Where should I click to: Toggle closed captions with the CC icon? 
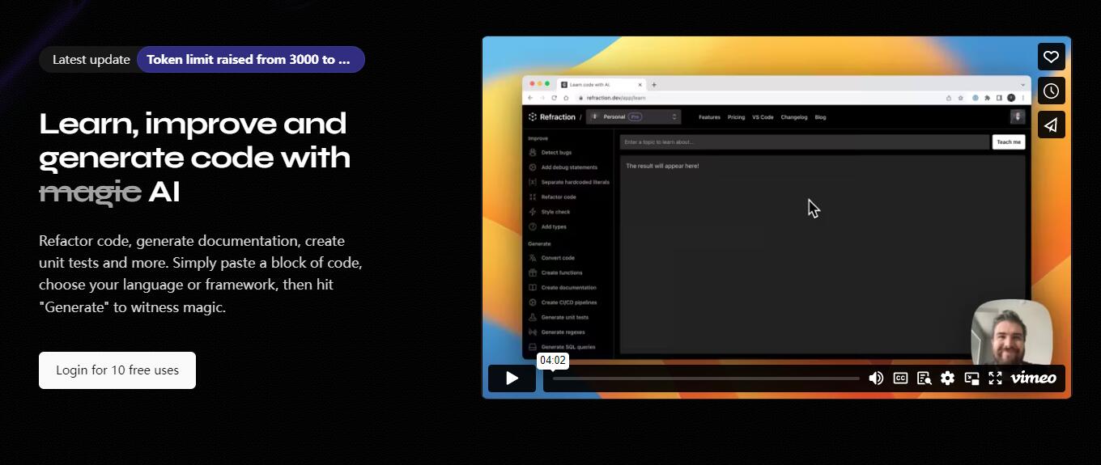coord(900,378)
